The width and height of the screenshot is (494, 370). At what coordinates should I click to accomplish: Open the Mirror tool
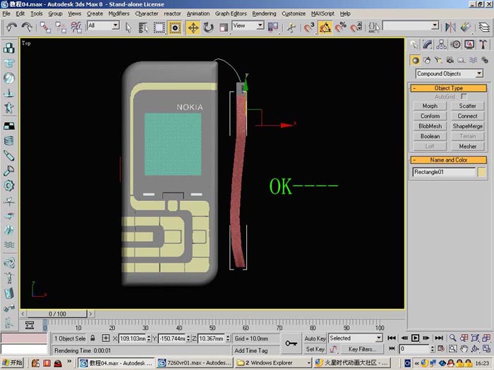[450, 27]
